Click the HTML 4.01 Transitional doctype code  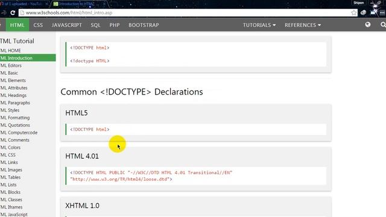(x=151, y=172)
